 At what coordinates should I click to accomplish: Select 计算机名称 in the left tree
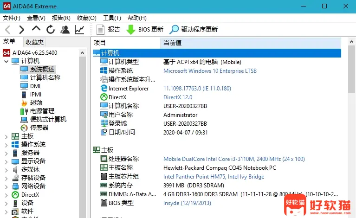coord(45,77)
